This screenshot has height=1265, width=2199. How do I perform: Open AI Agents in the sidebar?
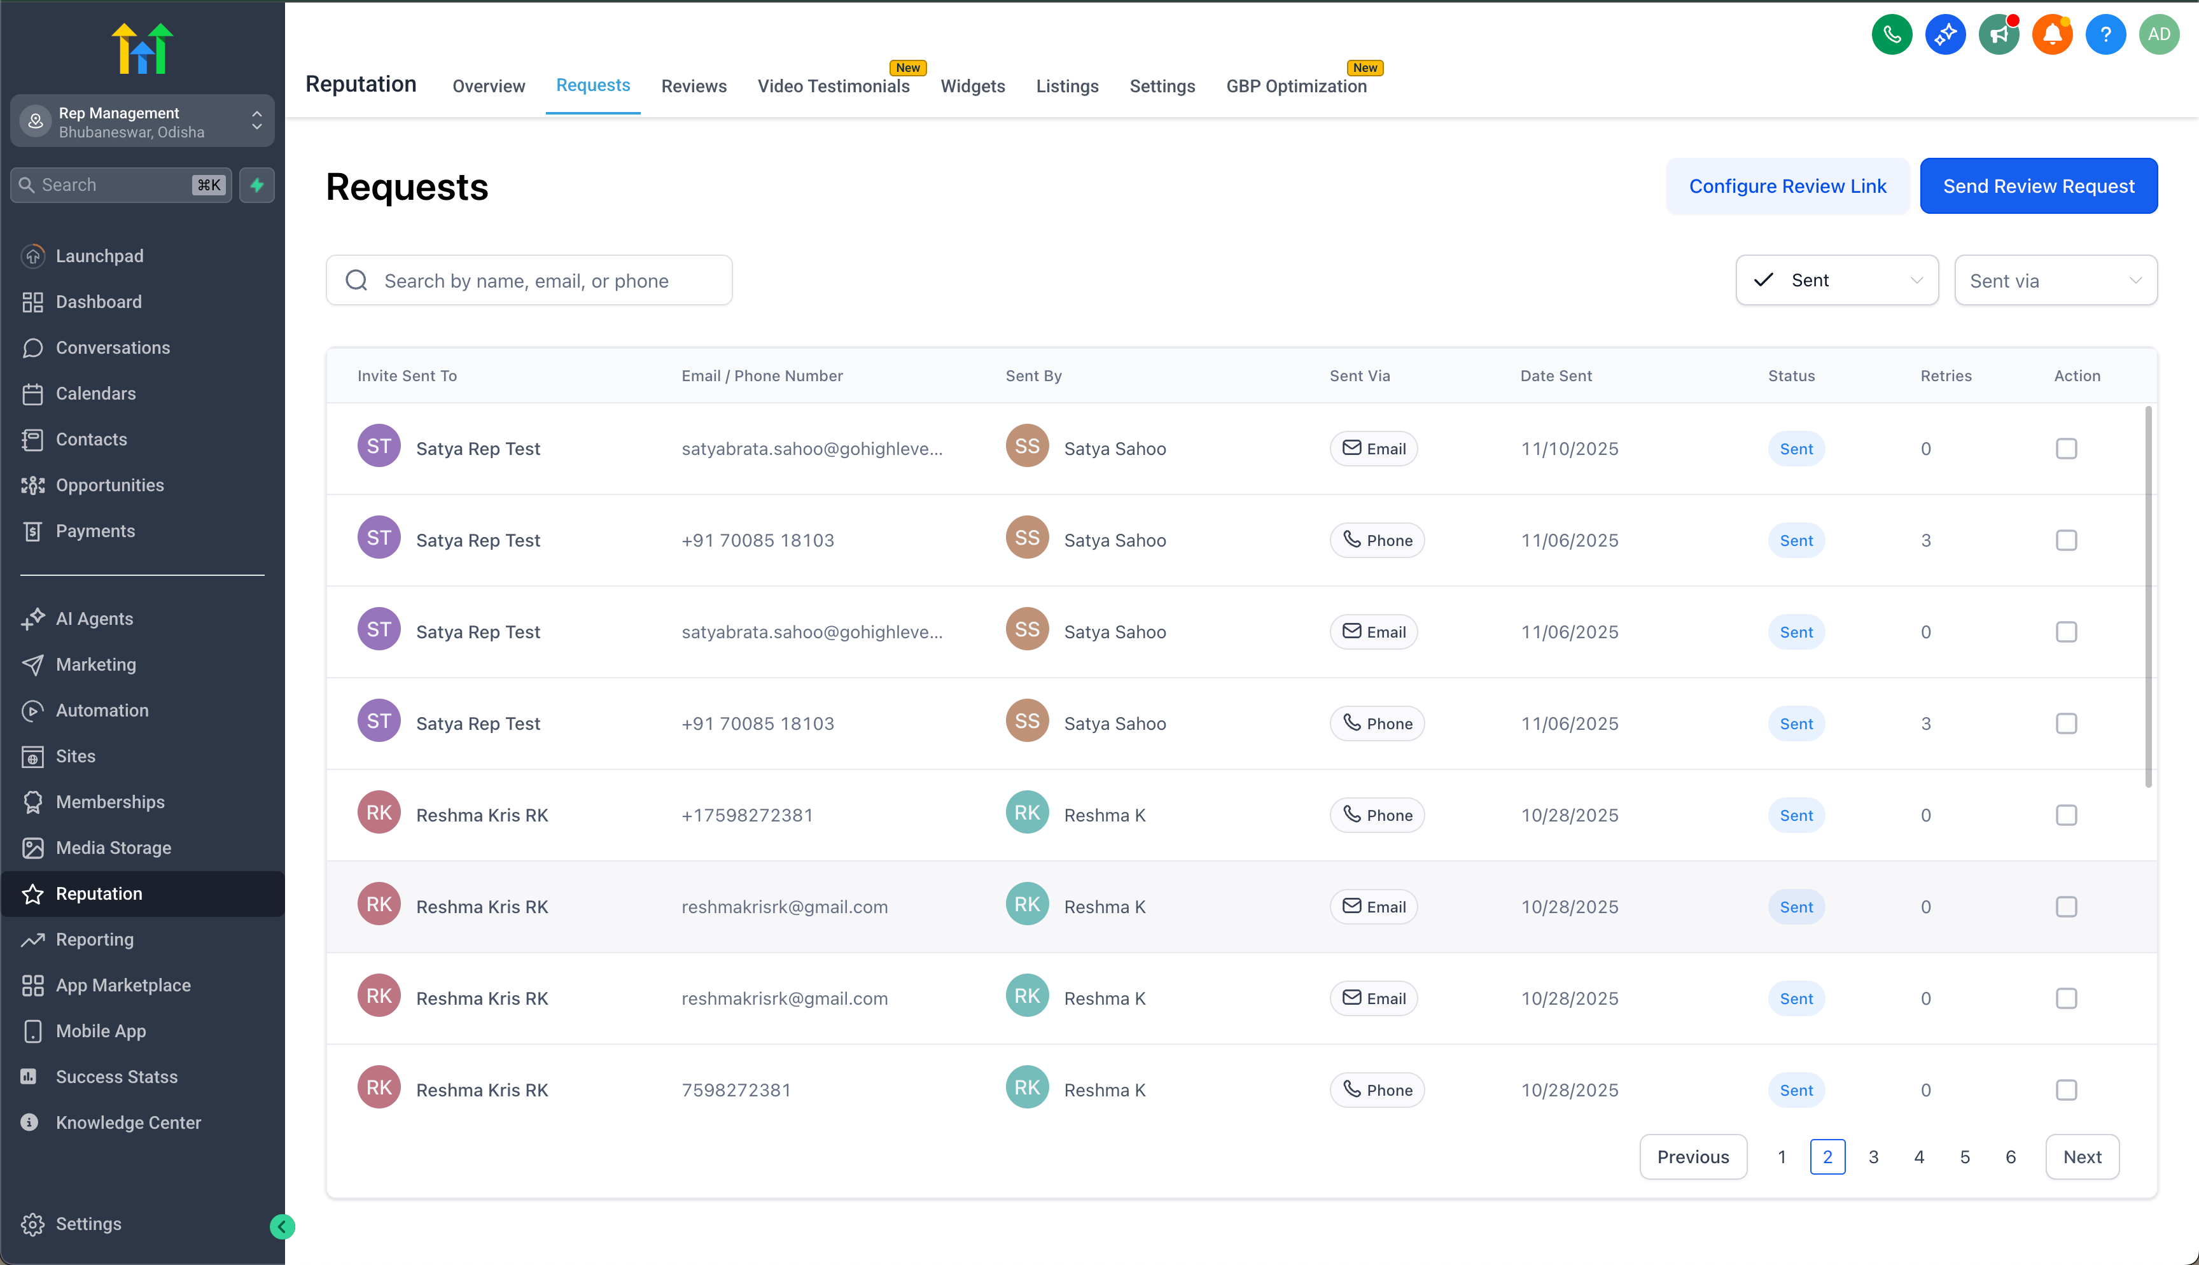point(94,619)
